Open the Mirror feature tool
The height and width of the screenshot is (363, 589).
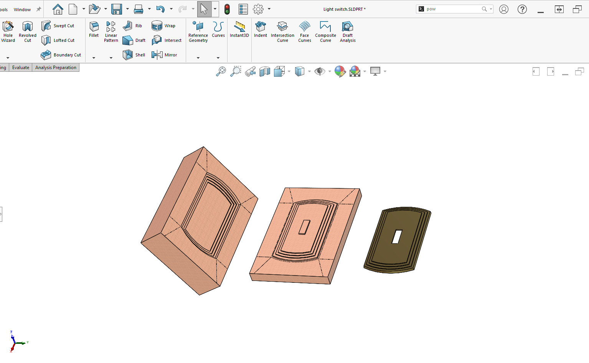pyautogui.click(x=165, y=54)
